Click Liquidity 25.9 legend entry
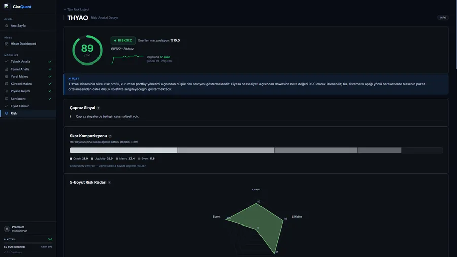The width and height of the screenshot is (457, 257). click(102, 159)
